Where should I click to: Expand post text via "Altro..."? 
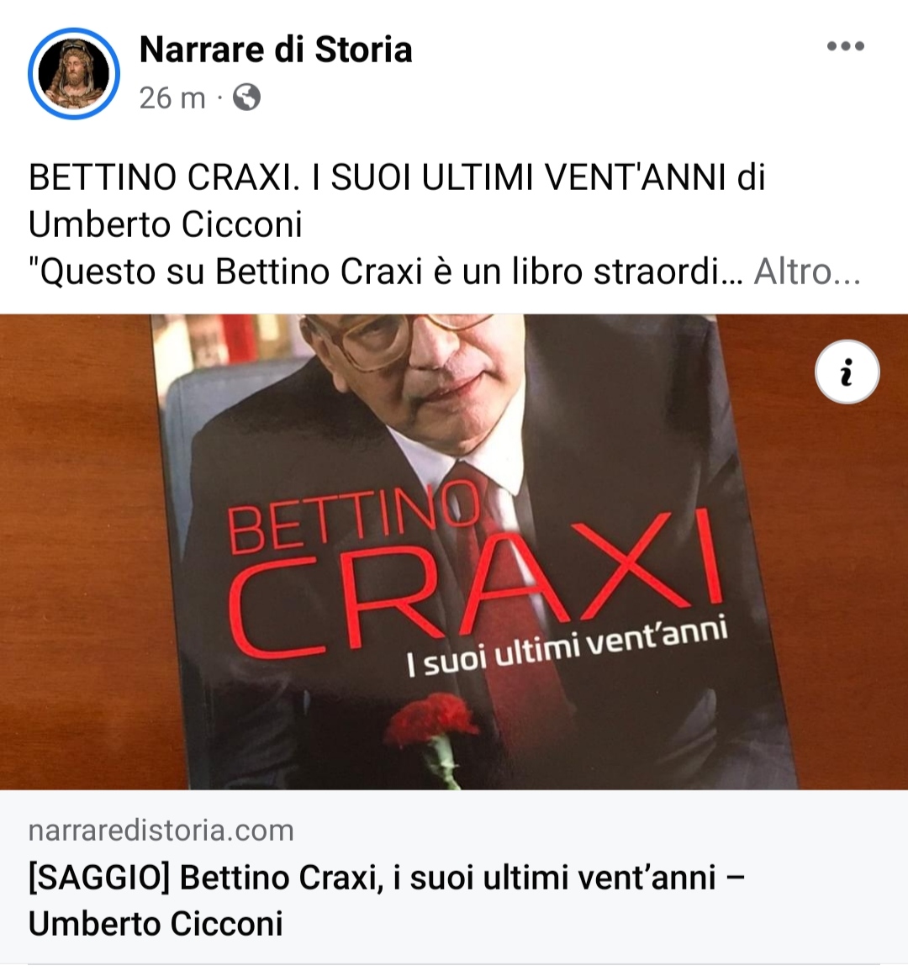807,272
